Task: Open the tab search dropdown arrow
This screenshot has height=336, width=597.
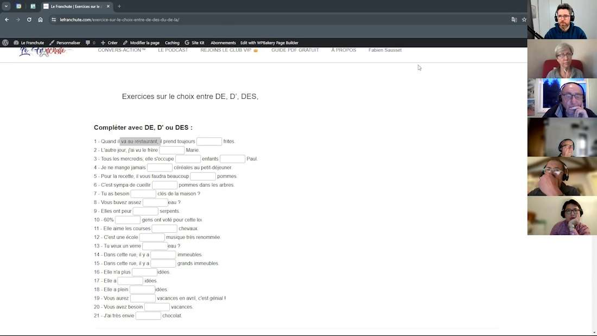Action: (x=6, y=6)
